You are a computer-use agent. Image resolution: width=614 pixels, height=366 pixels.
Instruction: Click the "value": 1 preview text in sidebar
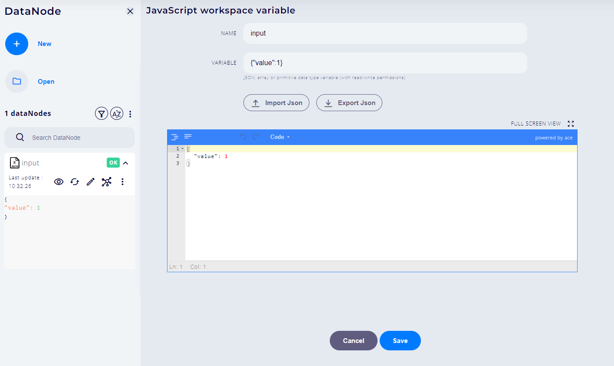23,208
